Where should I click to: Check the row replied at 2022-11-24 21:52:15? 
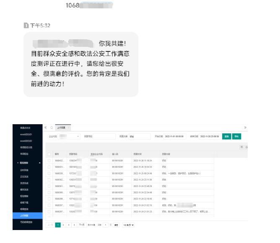click(x=49, y=205)
